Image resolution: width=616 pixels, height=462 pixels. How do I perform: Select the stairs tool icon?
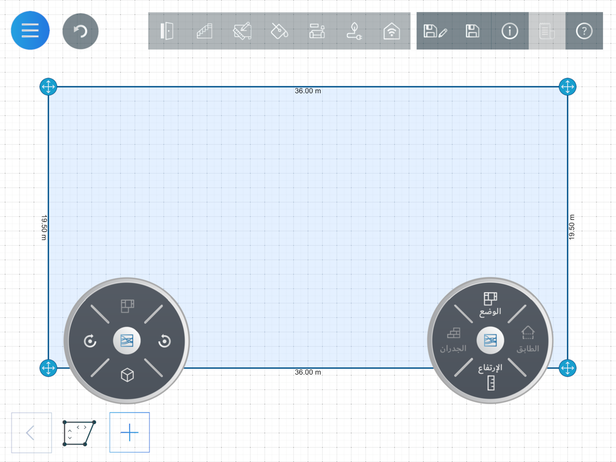tap(204, 31)
